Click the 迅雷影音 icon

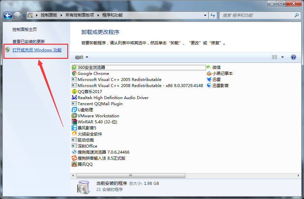pos(209,85)
